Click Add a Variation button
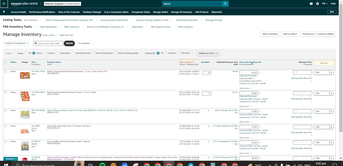 pos(270,34)
